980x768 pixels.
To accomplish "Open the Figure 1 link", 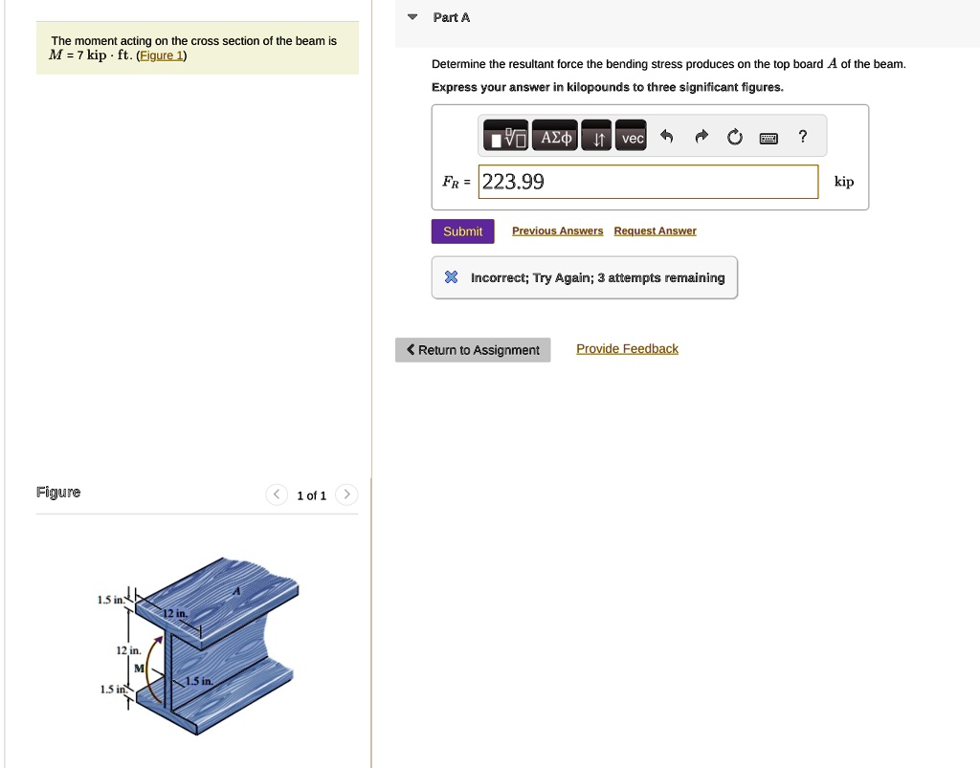I will click(x=161, y=55).
